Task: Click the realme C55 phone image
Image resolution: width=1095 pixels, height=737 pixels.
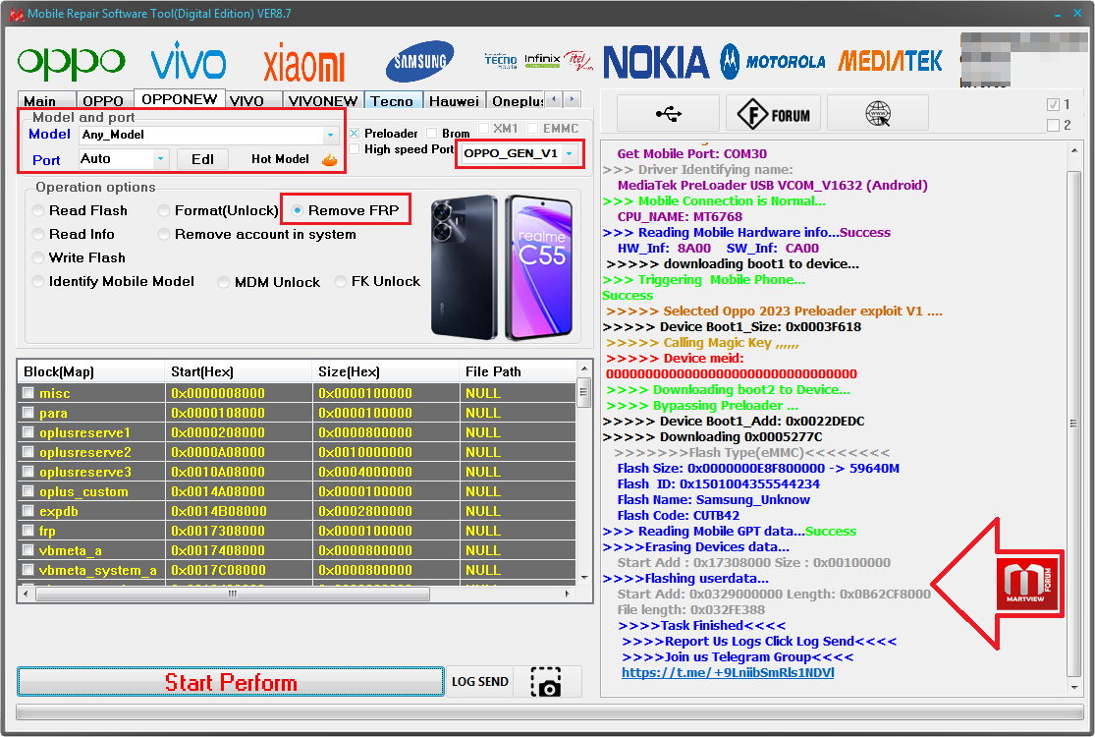Action: coord(502,267)
